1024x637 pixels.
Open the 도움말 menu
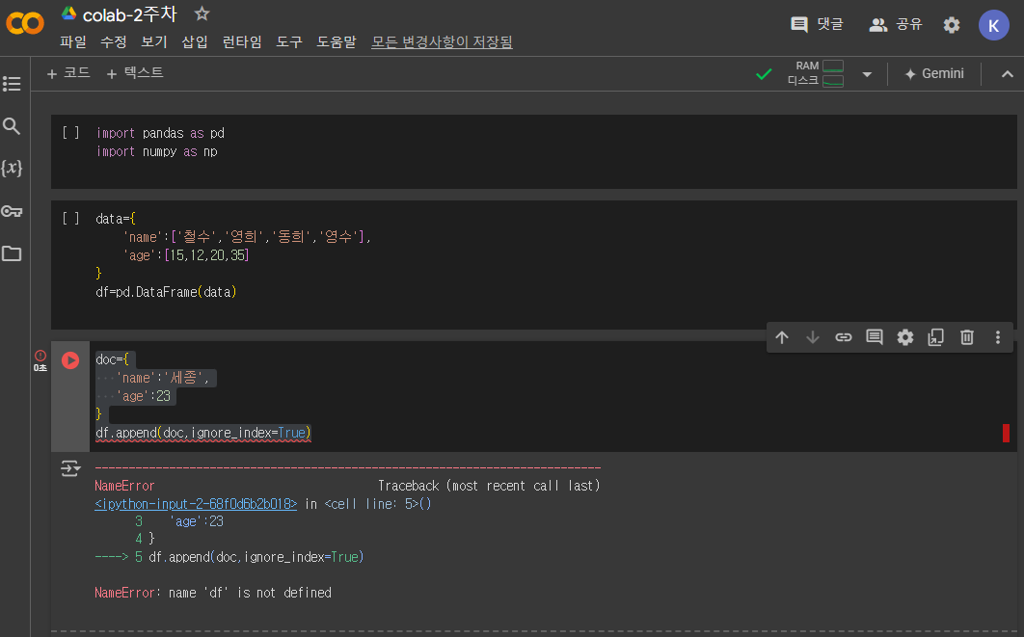337,41
